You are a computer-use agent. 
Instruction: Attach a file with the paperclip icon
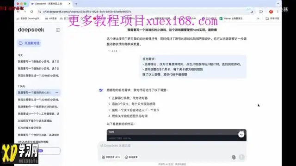point(234,157)
